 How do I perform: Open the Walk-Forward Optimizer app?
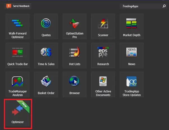17,26
